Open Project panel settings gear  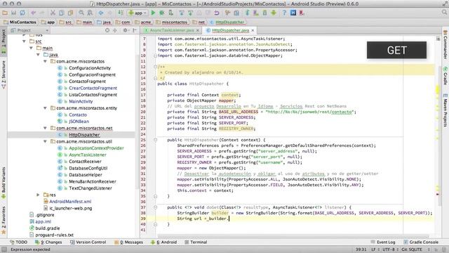pos(125,30)
